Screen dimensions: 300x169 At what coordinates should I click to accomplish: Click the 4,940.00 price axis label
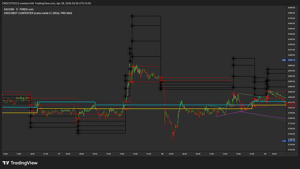tap(291, 34)
